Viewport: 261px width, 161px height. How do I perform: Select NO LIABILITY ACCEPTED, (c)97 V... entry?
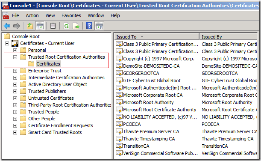(x=160, y=117)
